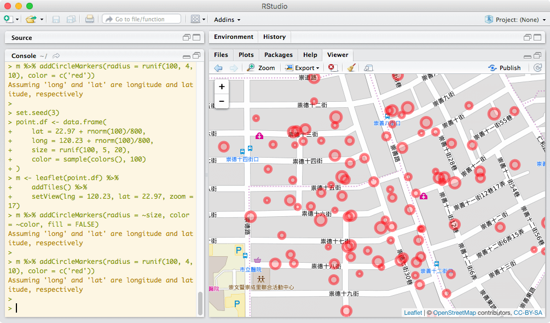Image resolution: width=550 pixels, height=323 pixels.
Task: Remove current viewer item with the red X
Action: point(332,68)
